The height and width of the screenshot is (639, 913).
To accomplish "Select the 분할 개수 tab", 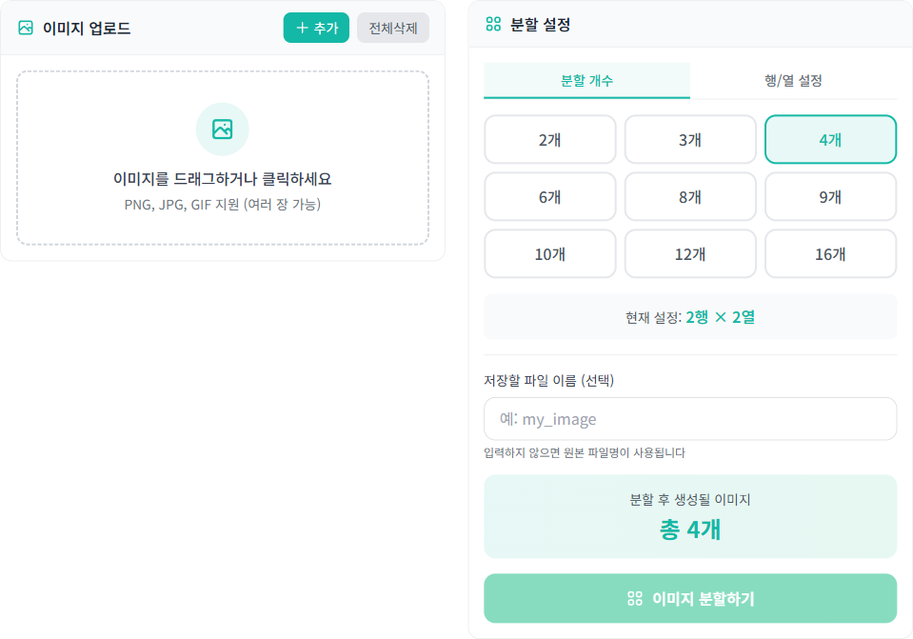I will tap(586, 82).
